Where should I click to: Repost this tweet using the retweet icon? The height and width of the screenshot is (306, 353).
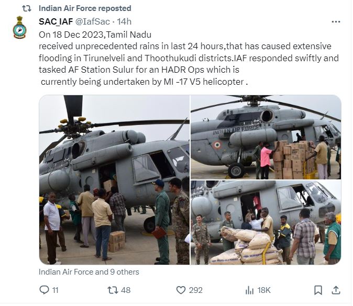112,290
